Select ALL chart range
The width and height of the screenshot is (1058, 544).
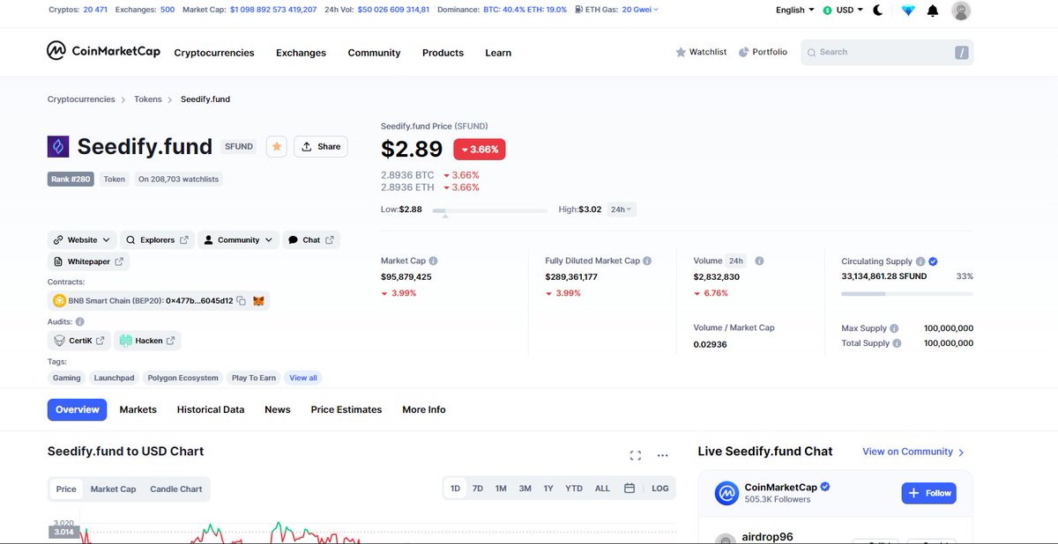pyautogui.click(x=602, y=489)
